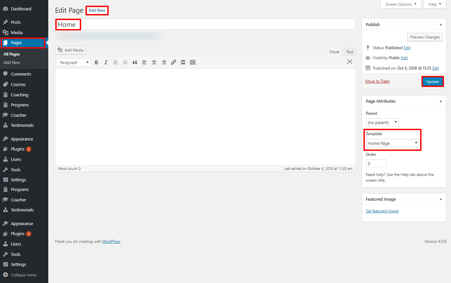Screen dimensions: 451x283
Task: Toggle the extra editor toolbar row
Action: click(192, 62)
